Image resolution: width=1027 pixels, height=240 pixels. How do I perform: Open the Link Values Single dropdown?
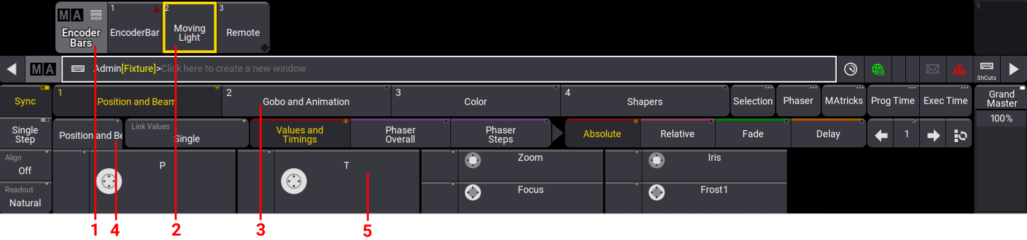tap(186, 134)
